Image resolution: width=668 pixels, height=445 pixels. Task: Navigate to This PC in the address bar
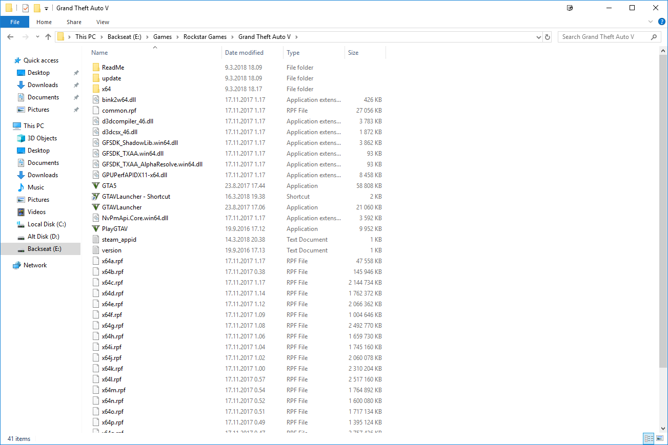[x=85, y=37]
